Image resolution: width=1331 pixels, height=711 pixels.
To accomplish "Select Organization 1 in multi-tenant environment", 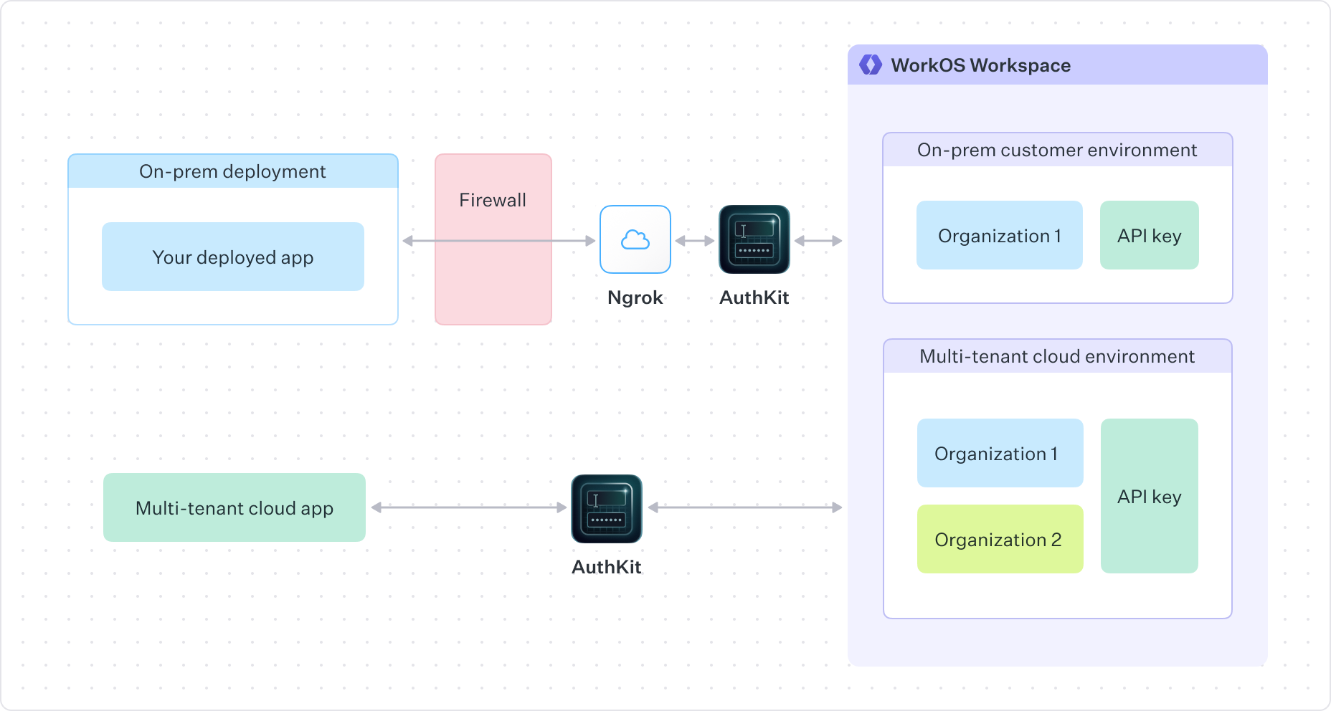I will point(1000,453).
